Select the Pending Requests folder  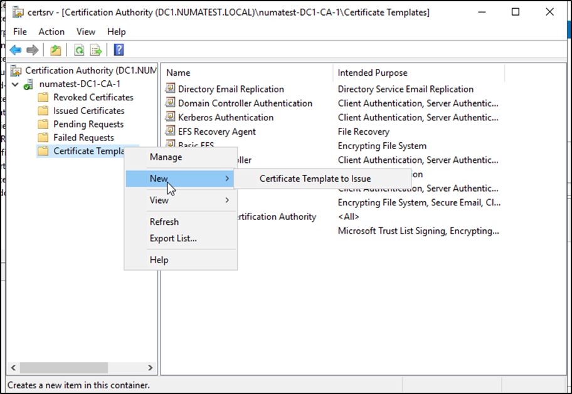click(x=88, y=124)
